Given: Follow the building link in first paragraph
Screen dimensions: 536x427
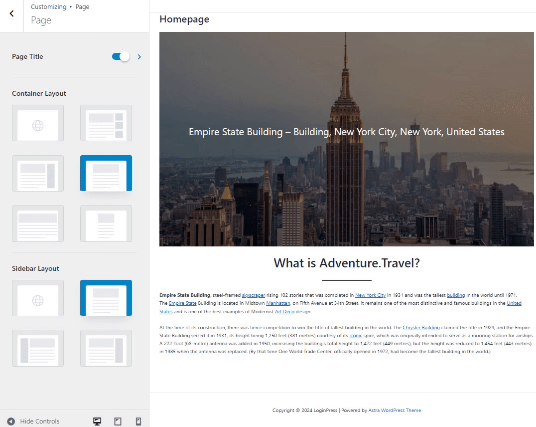Looking at the screenshot, I should click(456, 295).
